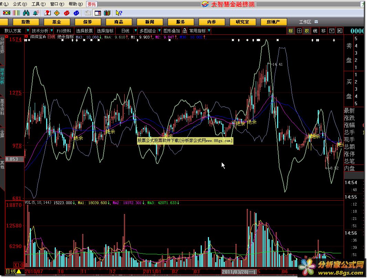Select the 商品 yellow tab
Viewport: 367px width, 278px height.
(x=119, y=22)
